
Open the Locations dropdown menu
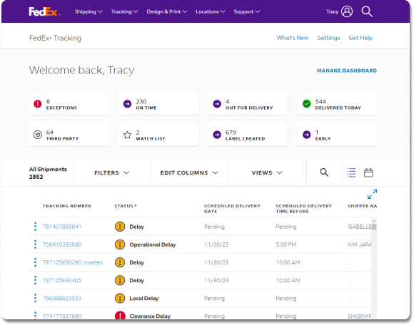[x=211, y=11]
